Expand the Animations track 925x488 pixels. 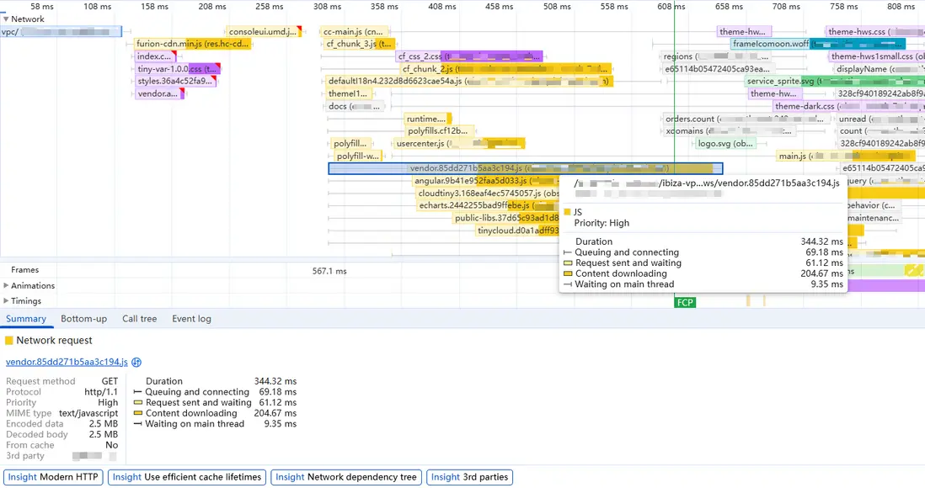tap(7, 286)
